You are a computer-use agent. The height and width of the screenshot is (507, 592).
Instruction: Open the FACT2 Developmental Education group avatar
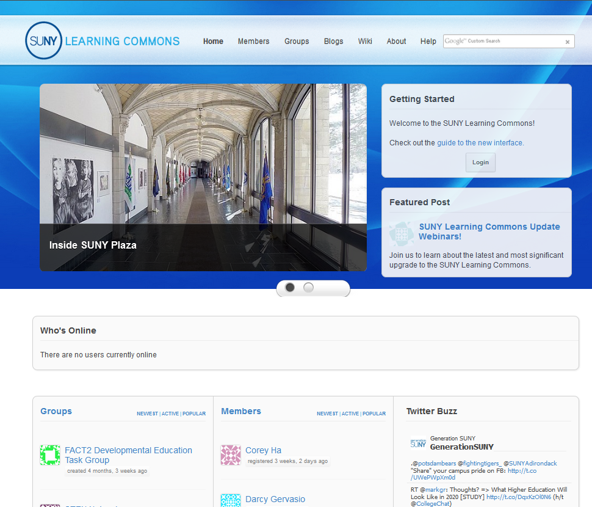pos(50,455)
